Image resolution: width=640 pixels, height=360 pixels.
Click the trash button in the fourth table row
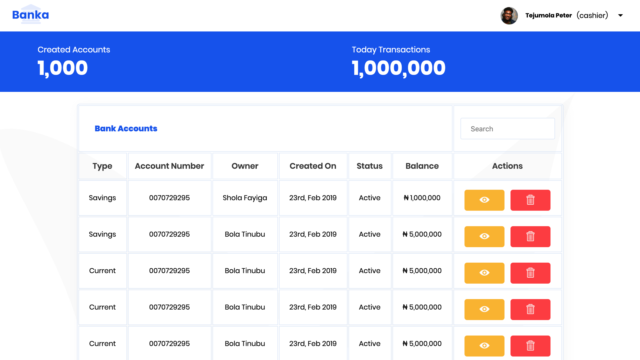click(x=530, y=309)
